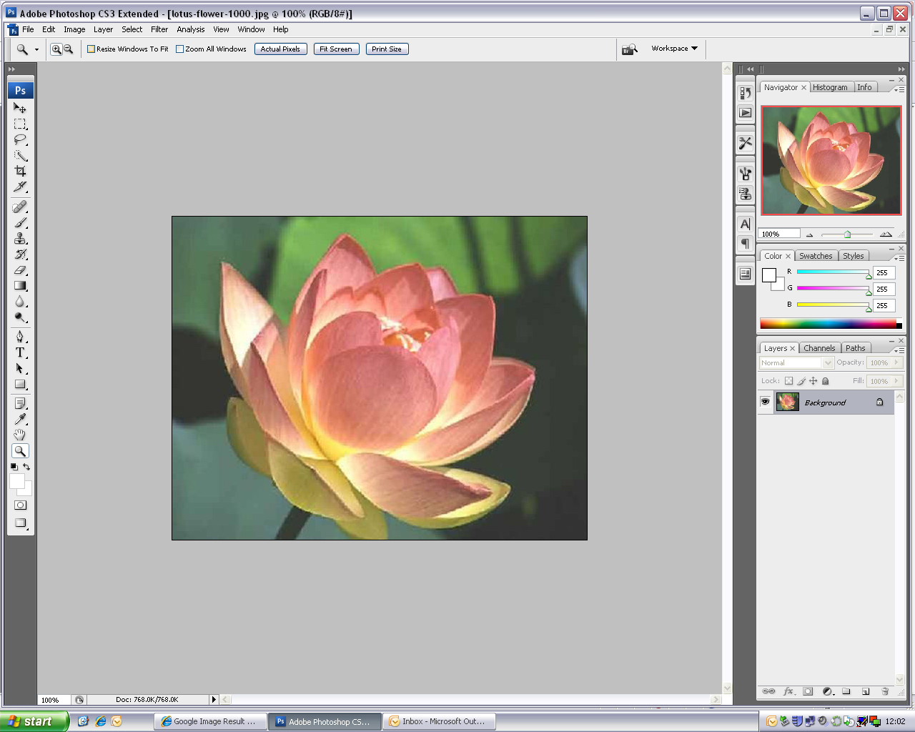
Task: Check the Zoom All Windows option
Action: [179, 49]
